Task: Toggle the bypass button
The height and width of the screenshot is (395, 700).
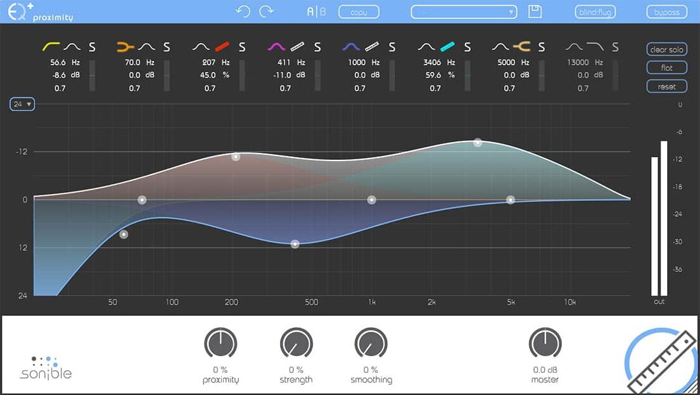Action: pyautogui.click(x=666, y=12)
